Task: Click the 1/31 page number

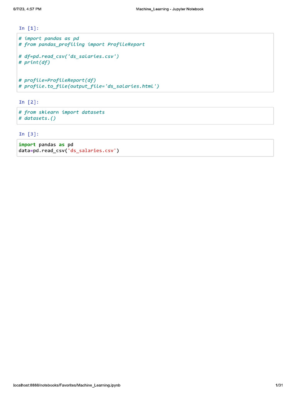Action: (279, 385)
